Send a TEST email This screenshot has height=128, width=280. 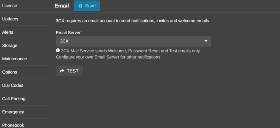pos(69,71)
